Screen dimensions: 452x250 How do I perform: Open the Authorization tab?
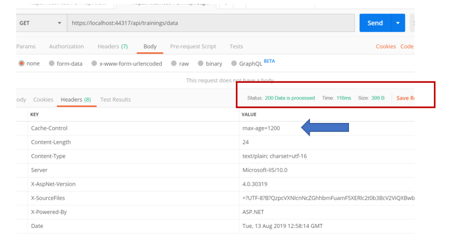click(x=66, y=47)
